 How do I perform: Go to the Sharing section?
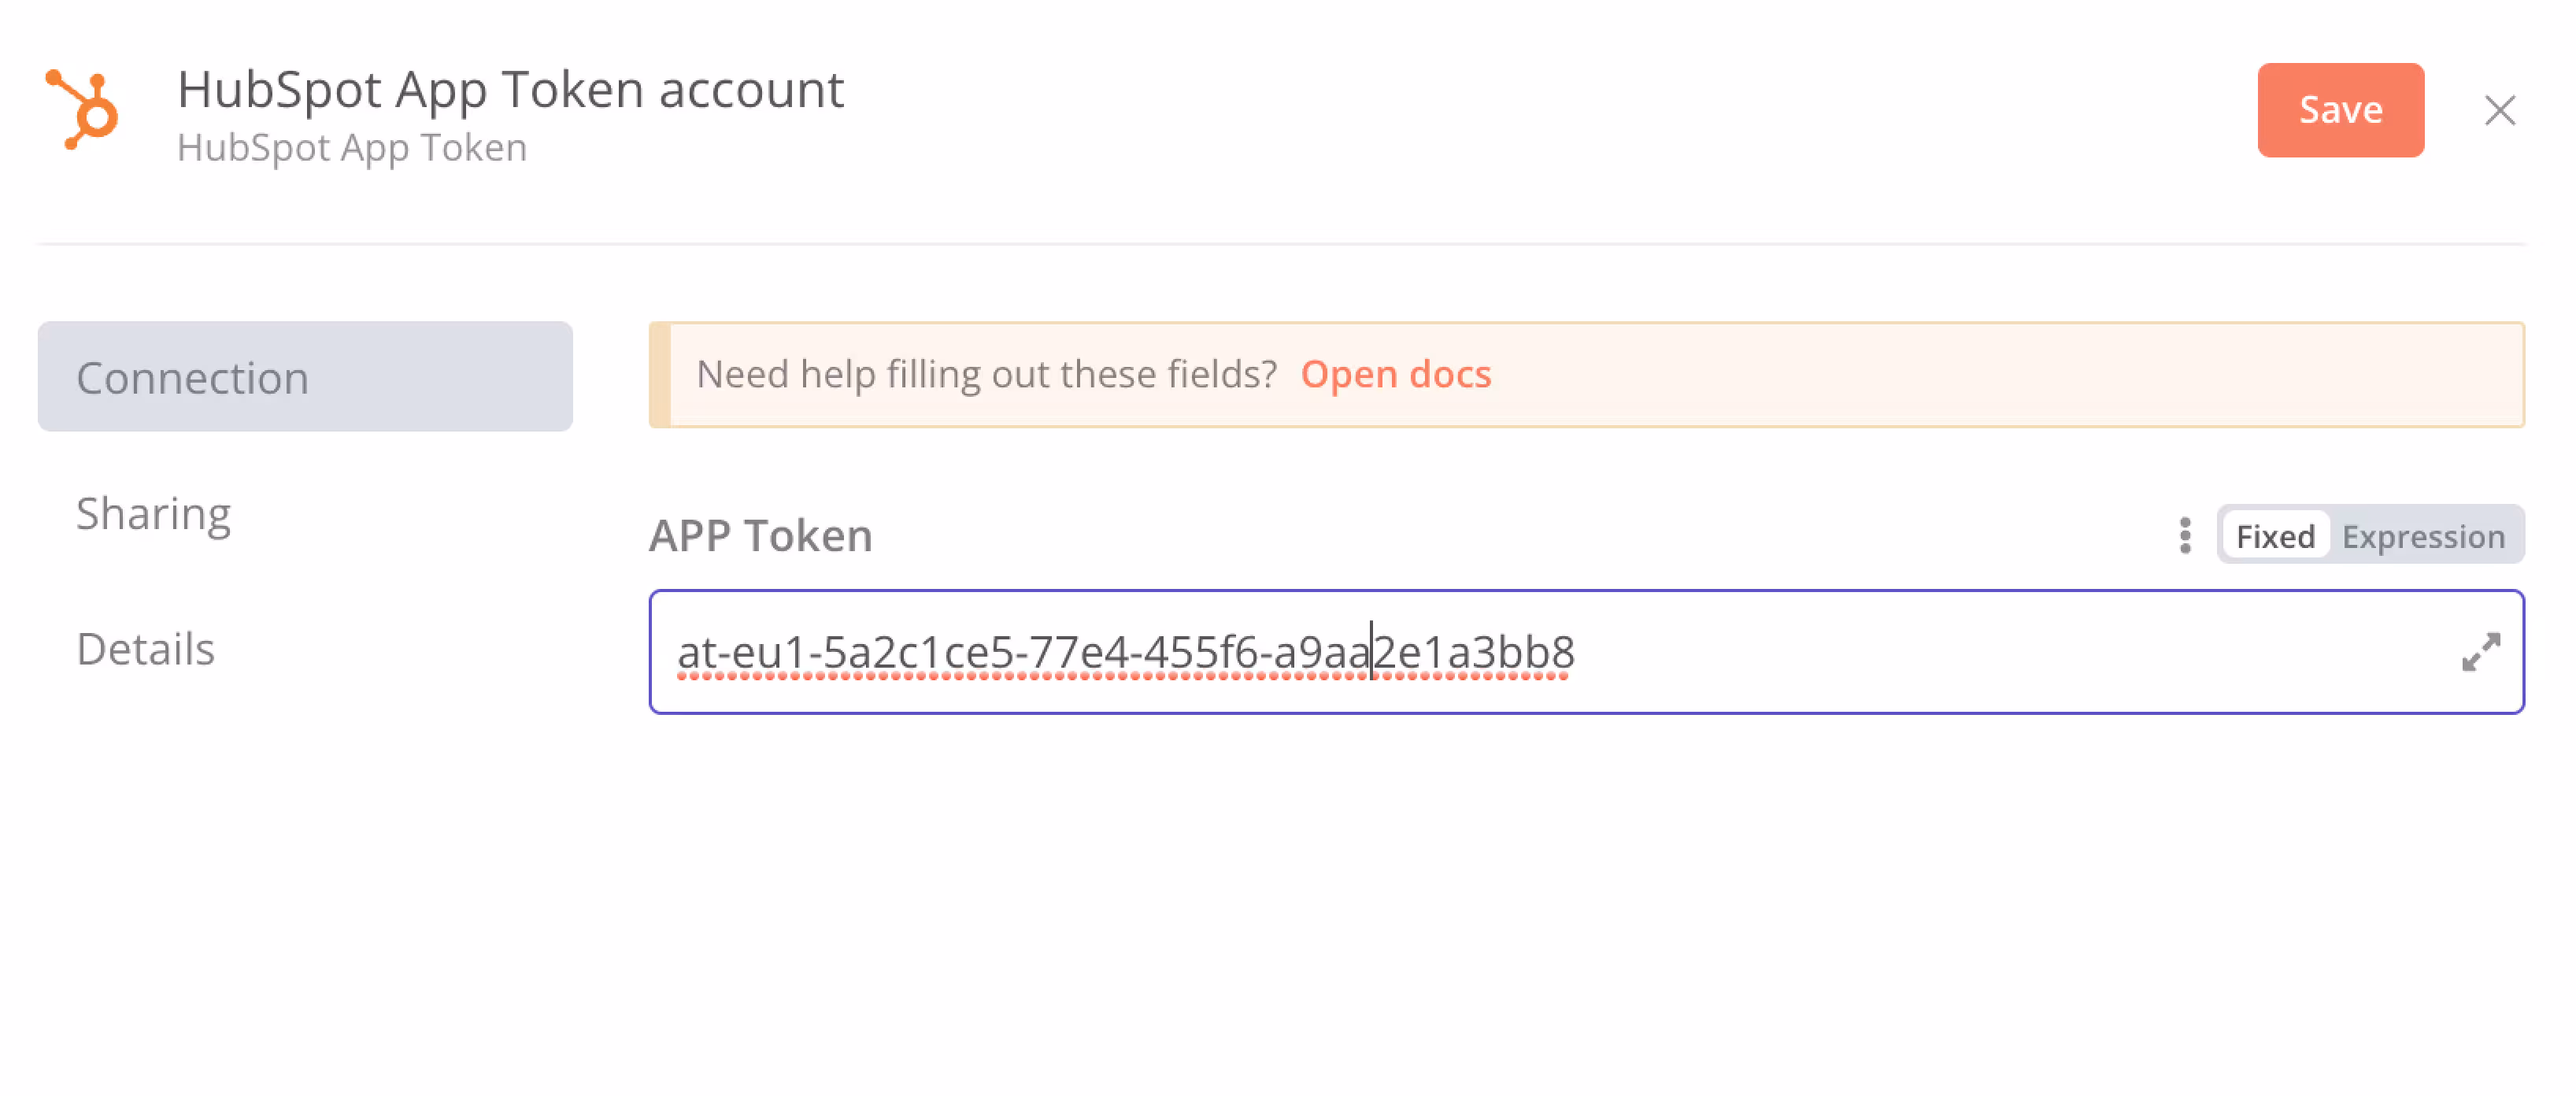(x=154, y=513)
